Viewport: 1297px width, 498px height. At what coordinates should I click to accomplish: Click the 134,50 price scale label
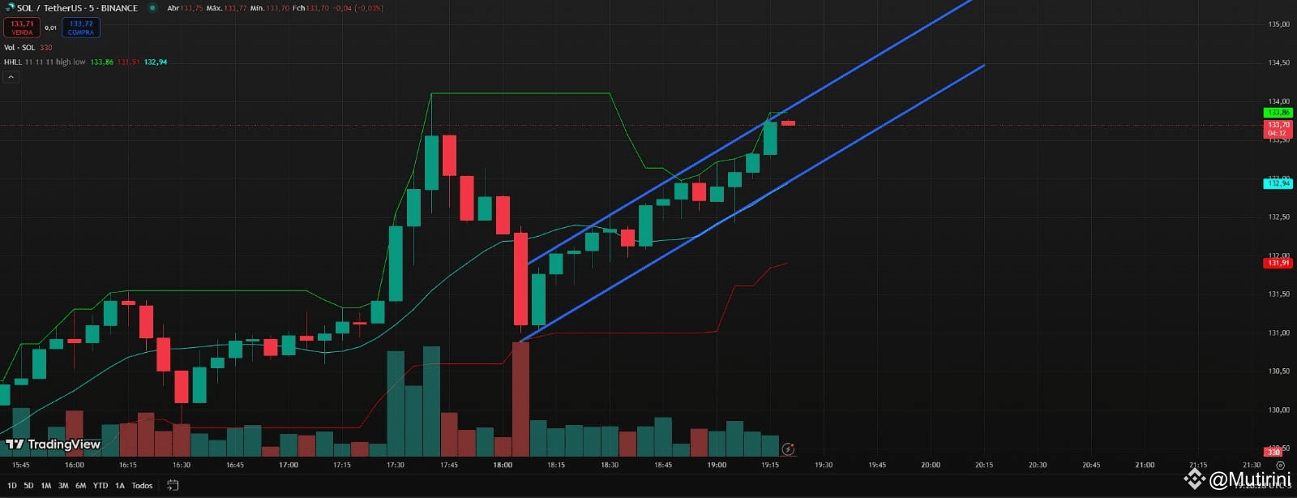click(x=1278, y=62)
